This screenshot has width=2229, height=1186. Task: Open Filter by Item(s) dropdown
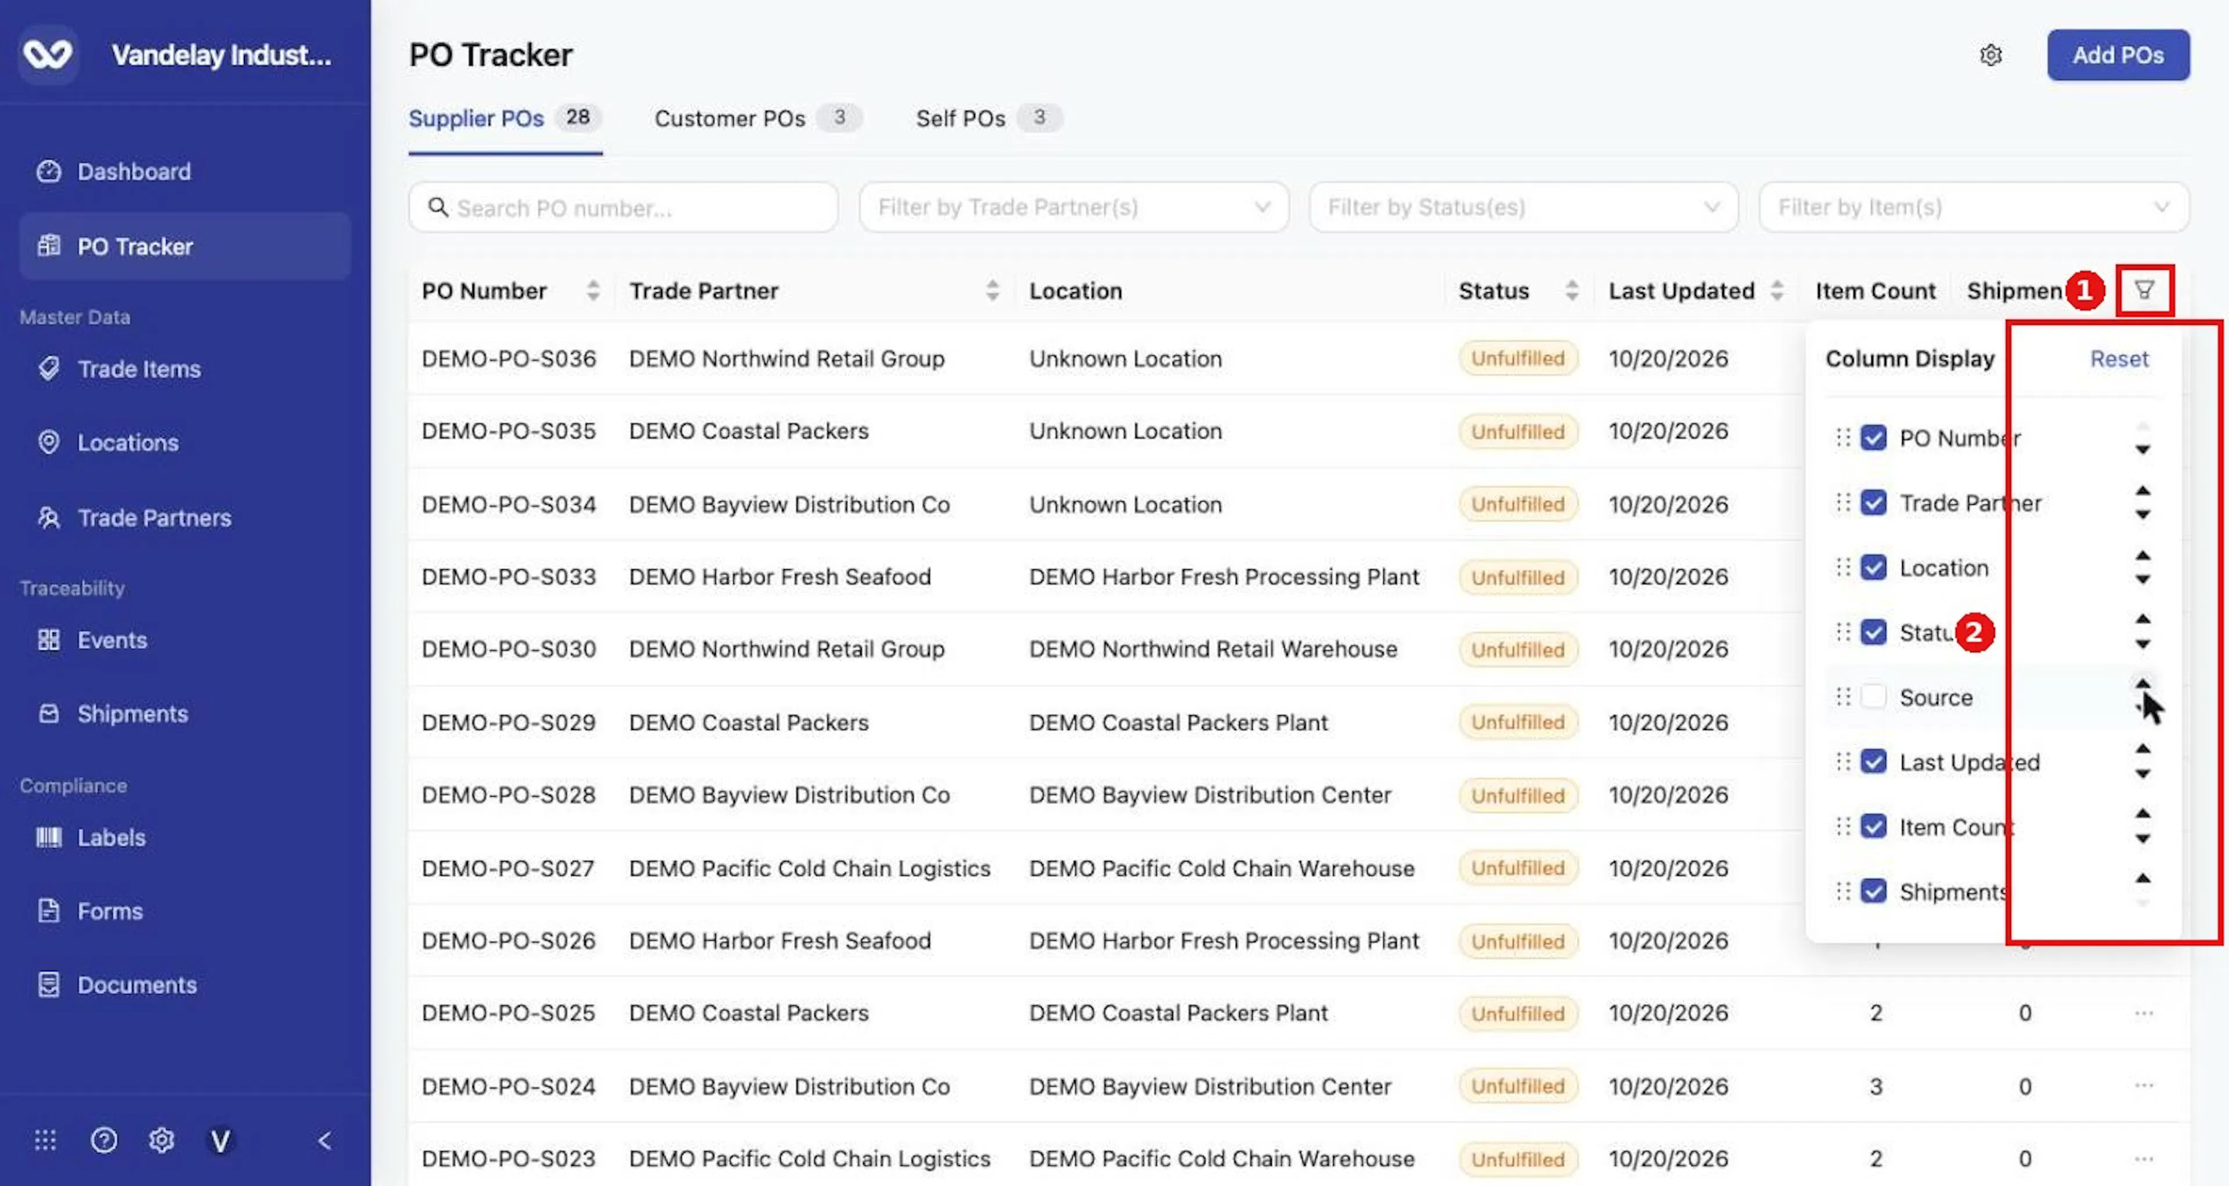1974,208
